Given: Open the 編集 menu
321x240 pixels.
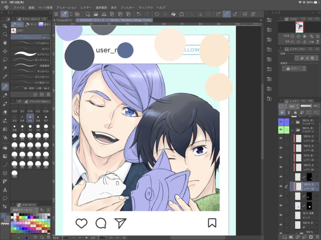Looking at the screenshot, I should click(x=31, y=8).
